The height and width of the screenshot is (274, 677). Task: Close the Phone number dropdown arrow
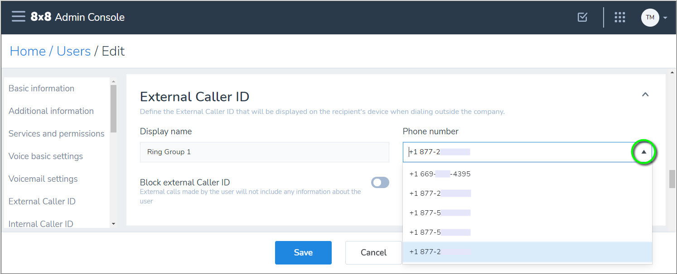tap(643, 152)
